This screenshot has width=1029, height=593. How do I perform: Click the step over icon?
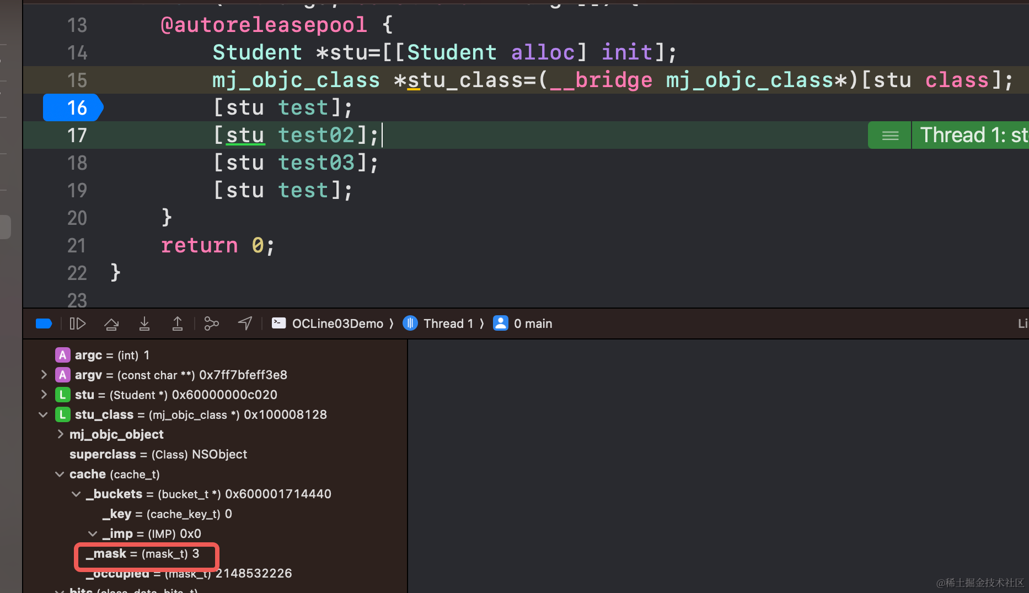coord(111,324)
